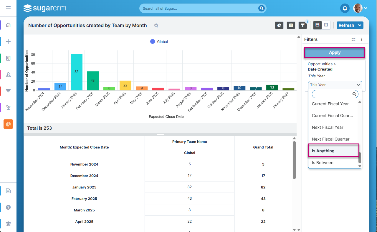
Task: Toggle the data table view button
Action: tap(291, 26)
